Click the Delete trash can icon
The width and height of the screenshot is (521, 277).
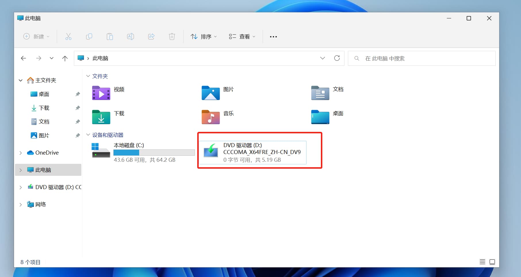[172, 36]
